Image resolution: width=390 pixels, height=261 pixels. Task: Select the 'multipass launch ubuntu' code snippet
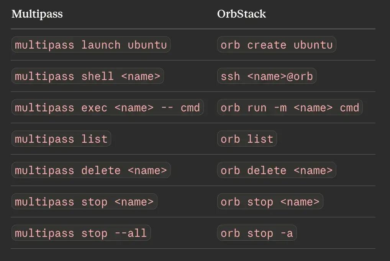pyautogui.click(x=91, y=45)
